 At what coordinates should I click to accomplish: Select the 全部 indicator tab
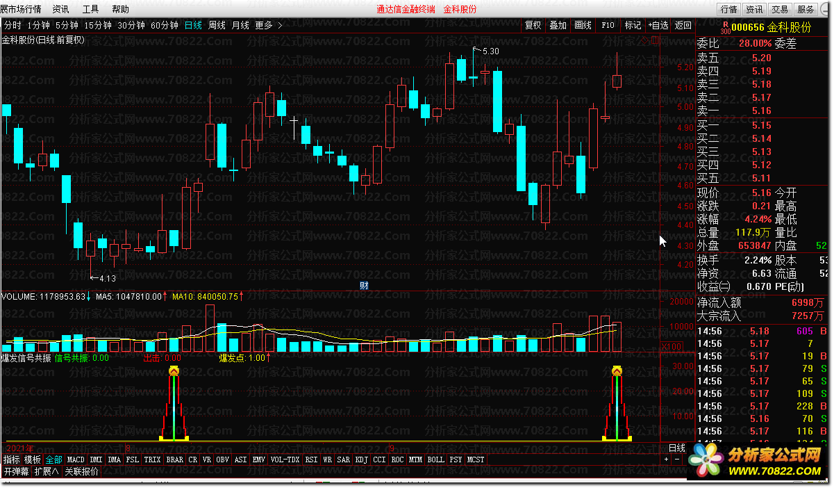[x=54, y=460]
